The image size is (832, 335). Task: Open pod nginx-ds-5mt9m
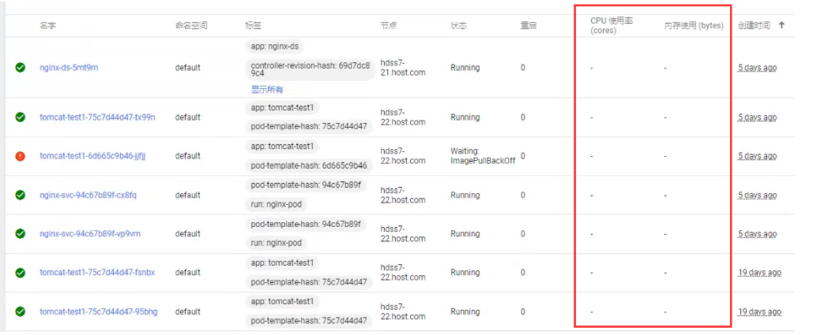click(x=69, y=68)
